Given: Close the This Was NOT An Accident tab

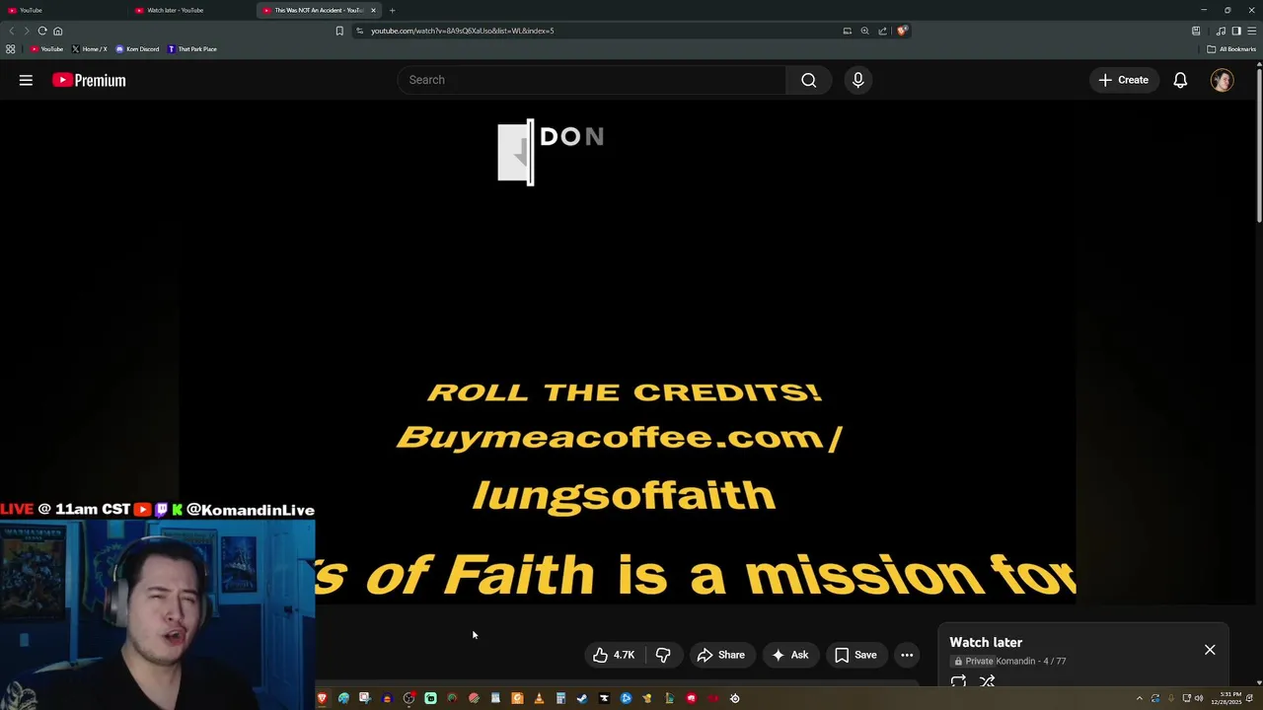Looking at the screenshot, I should point(373,11).
